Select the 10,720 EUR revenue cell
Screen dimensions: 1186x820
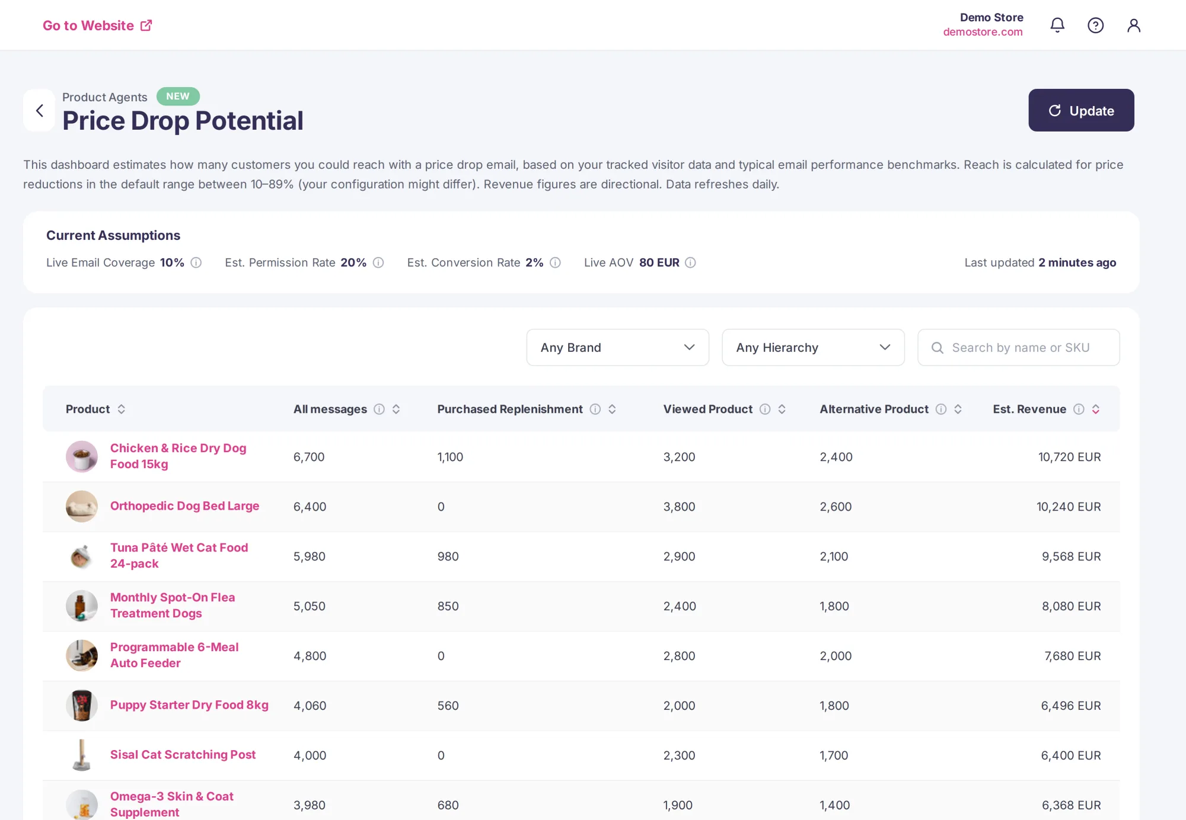(x=1069, y=457)
